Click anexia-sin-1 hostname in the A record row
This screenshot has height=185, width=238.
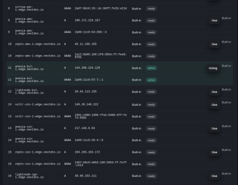coord(30,128)
